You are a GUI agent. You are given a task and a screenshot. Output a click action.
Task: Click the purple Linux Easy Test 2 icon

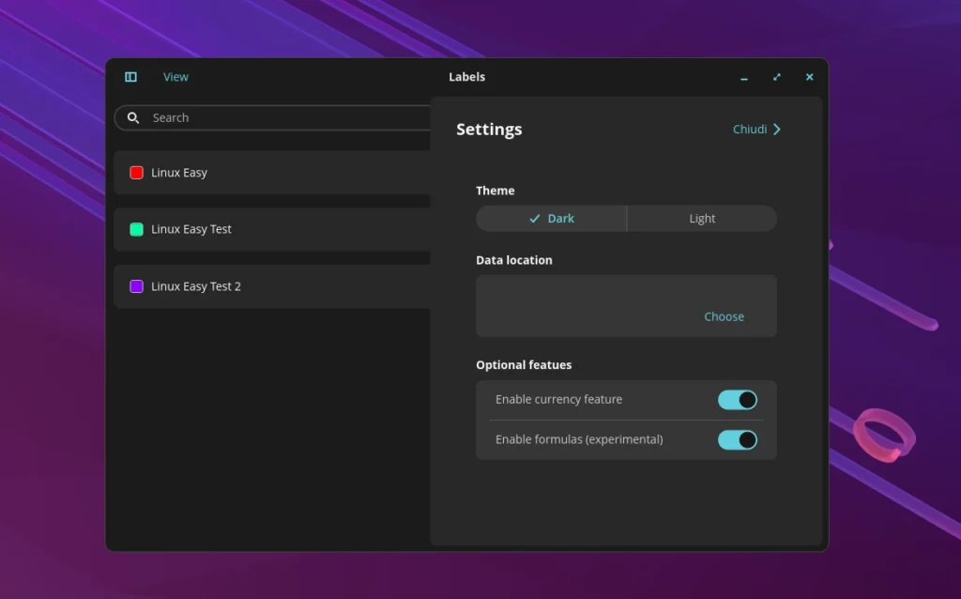[x=136, y=286]
